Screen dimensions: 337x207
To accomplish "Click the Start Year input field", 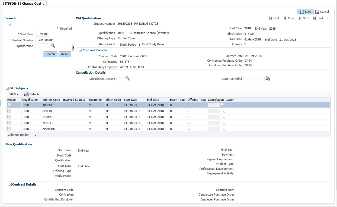I will pos(41,34).
